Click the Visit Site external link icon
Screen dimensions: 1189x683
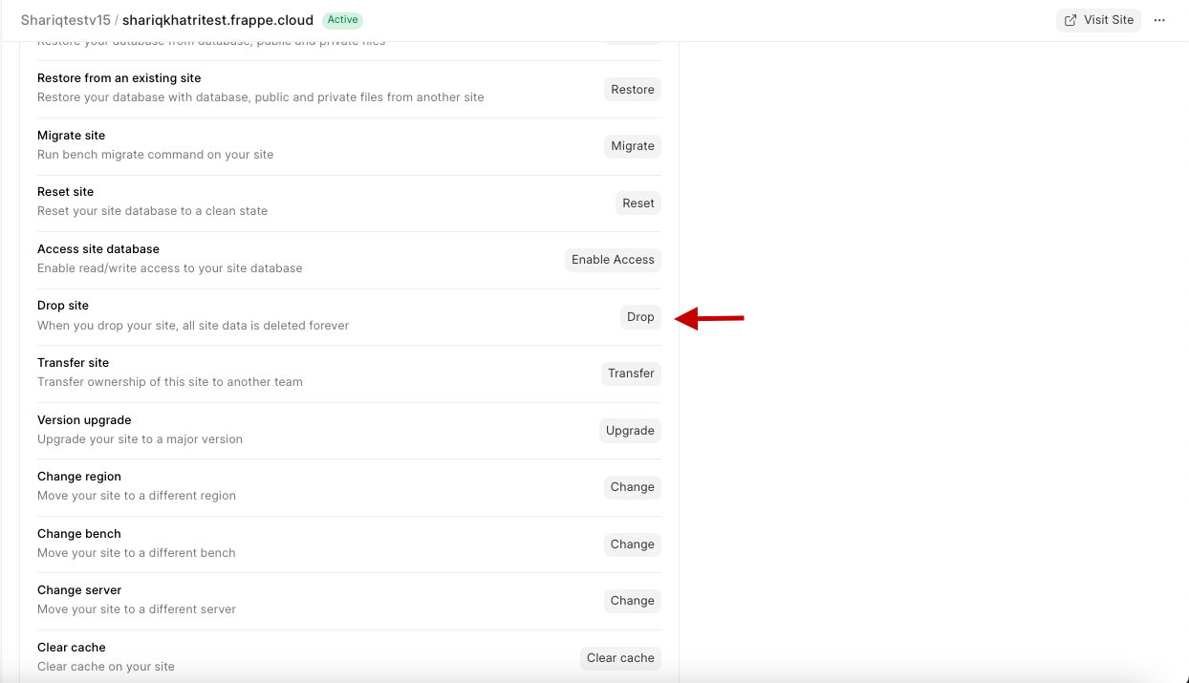(x=1070, y=20)
